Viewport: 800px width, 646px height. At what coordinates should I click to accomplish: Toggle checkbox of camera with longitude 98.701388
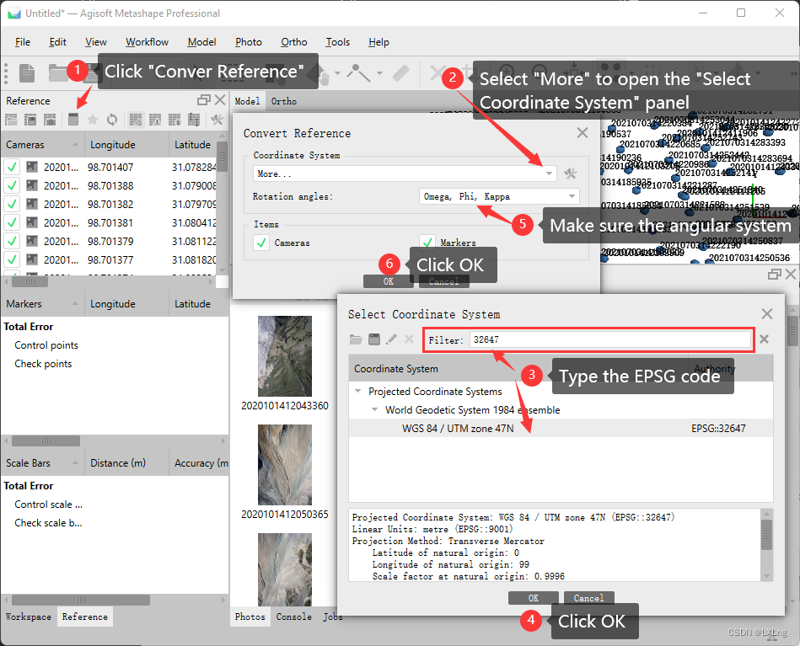(12, 185)
